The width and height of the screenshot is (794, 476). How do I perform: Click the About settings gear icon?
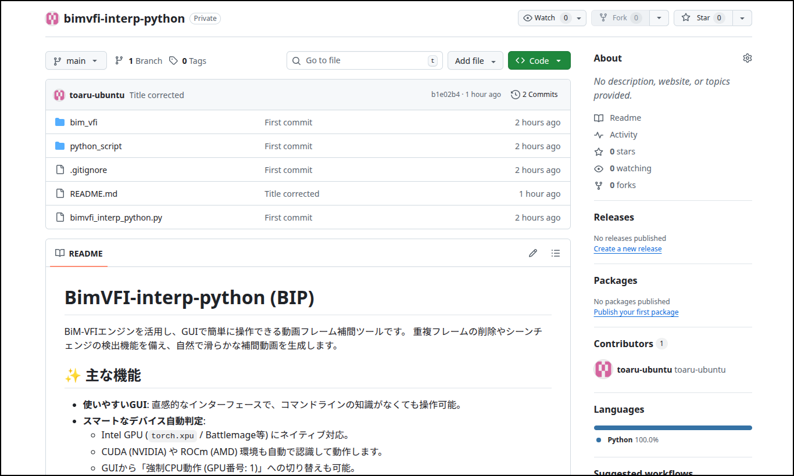coord(747,58)
